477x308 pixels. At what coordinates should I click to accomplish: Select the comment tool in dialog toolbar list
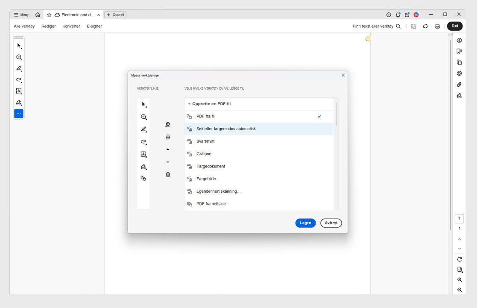(143, 117)
